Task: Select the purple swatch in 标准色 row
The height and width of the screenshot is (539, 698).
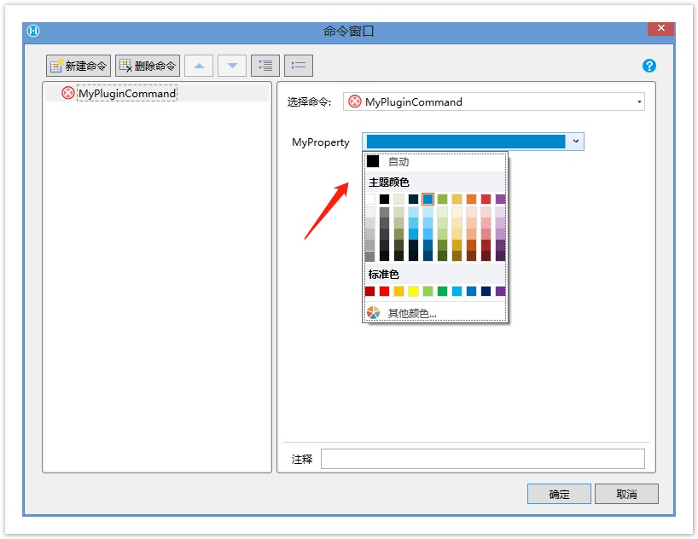Action: (500, 291)
